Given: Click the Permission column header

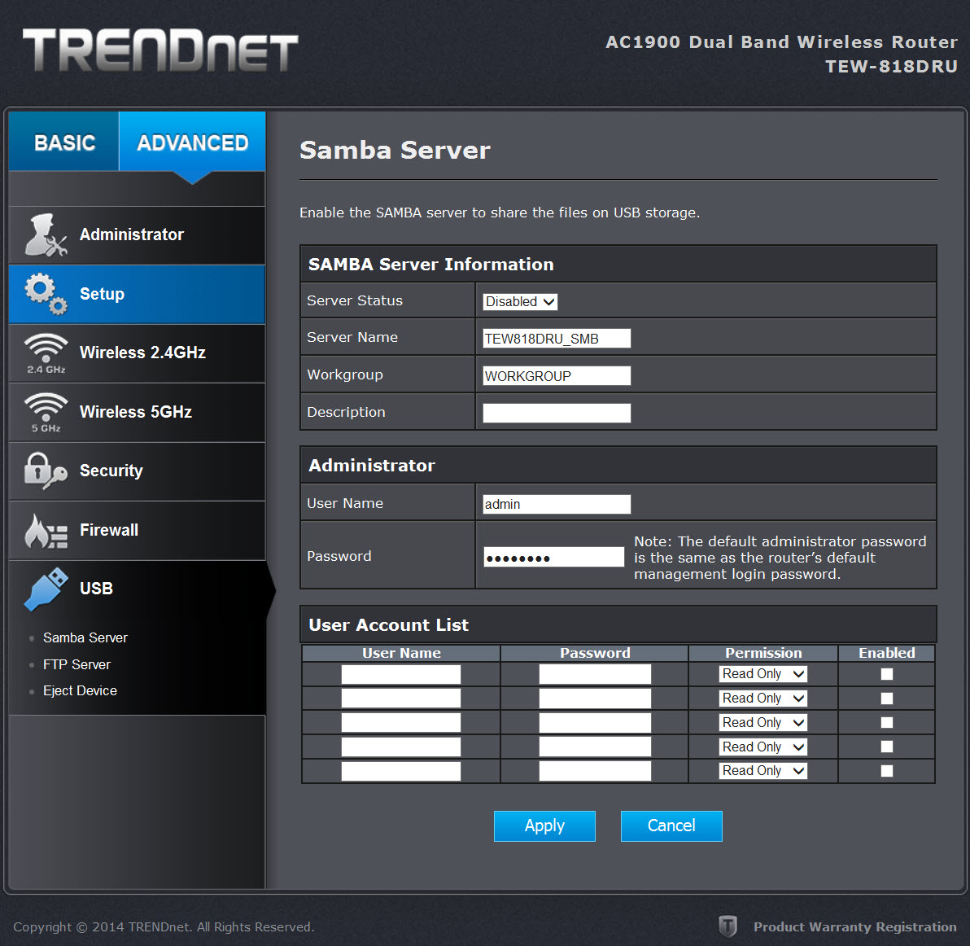Looking at the screenshot, I should click(763, 654).
